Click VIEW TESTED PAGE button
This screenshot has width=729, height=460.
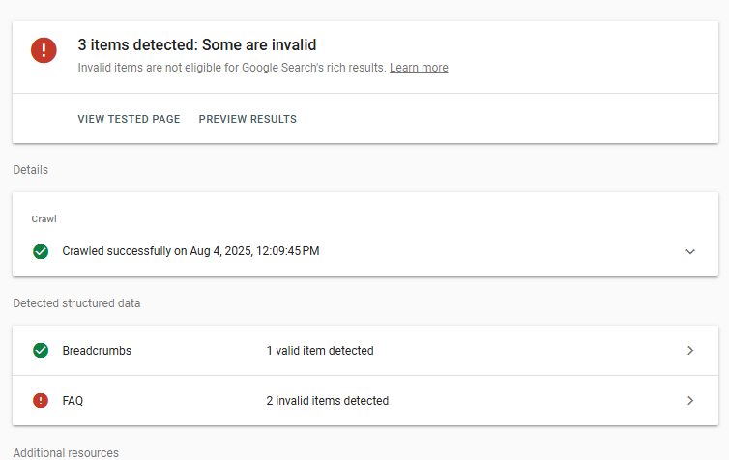(x=129, y=119)
